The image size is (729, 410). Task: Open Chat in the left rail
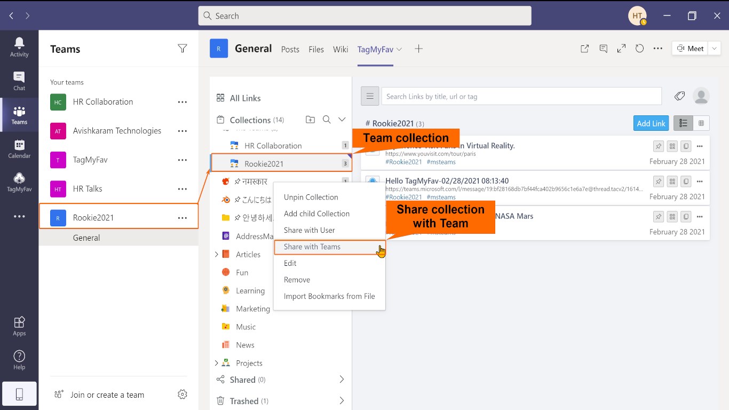tap(19, 81)
